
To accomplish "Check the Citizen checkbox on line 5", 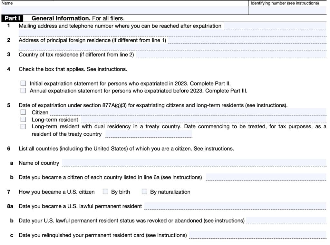I will (x=23, y=112).
